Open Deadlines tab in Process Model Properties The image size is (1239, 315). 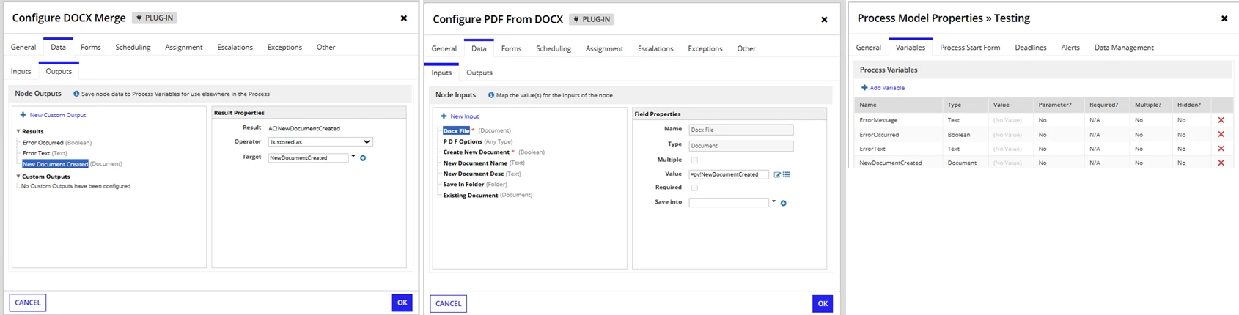pyautogui.click(x=1031, y=48)
